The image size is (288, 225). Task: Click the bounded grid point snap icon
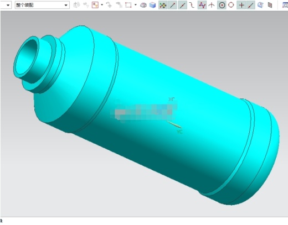tap(270, 5)
